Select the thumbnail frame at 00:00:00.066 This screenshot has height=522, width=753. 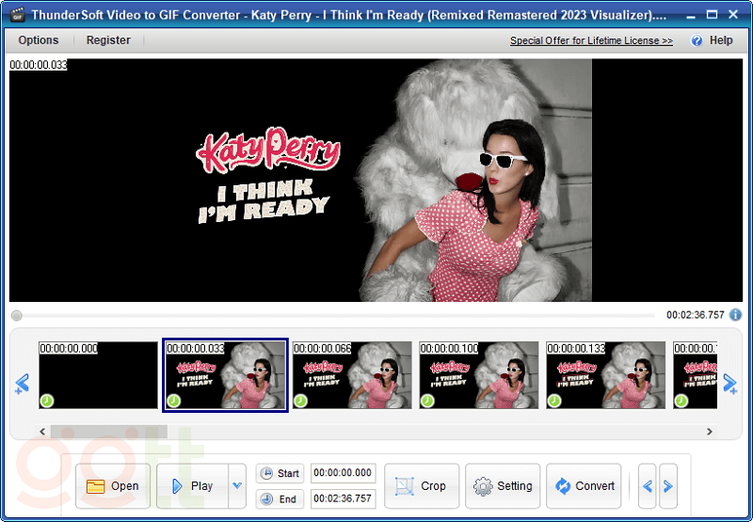coord(352,375)
